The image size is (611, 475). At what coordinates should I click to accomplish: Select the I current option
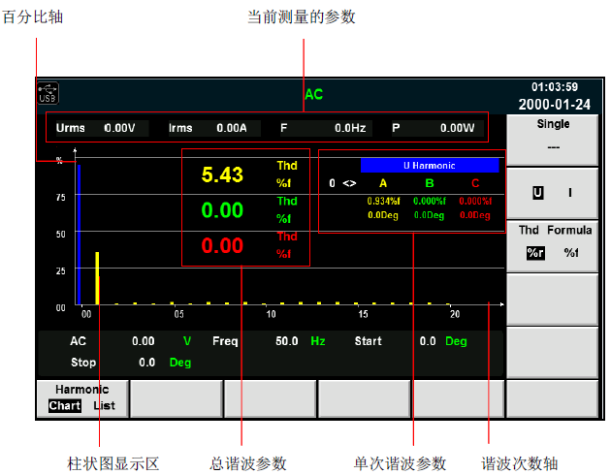[x=569, y=193]
